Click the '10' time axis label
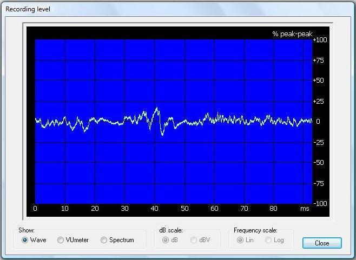Viewport: 356px width, 260px height. tap(65, 208)
